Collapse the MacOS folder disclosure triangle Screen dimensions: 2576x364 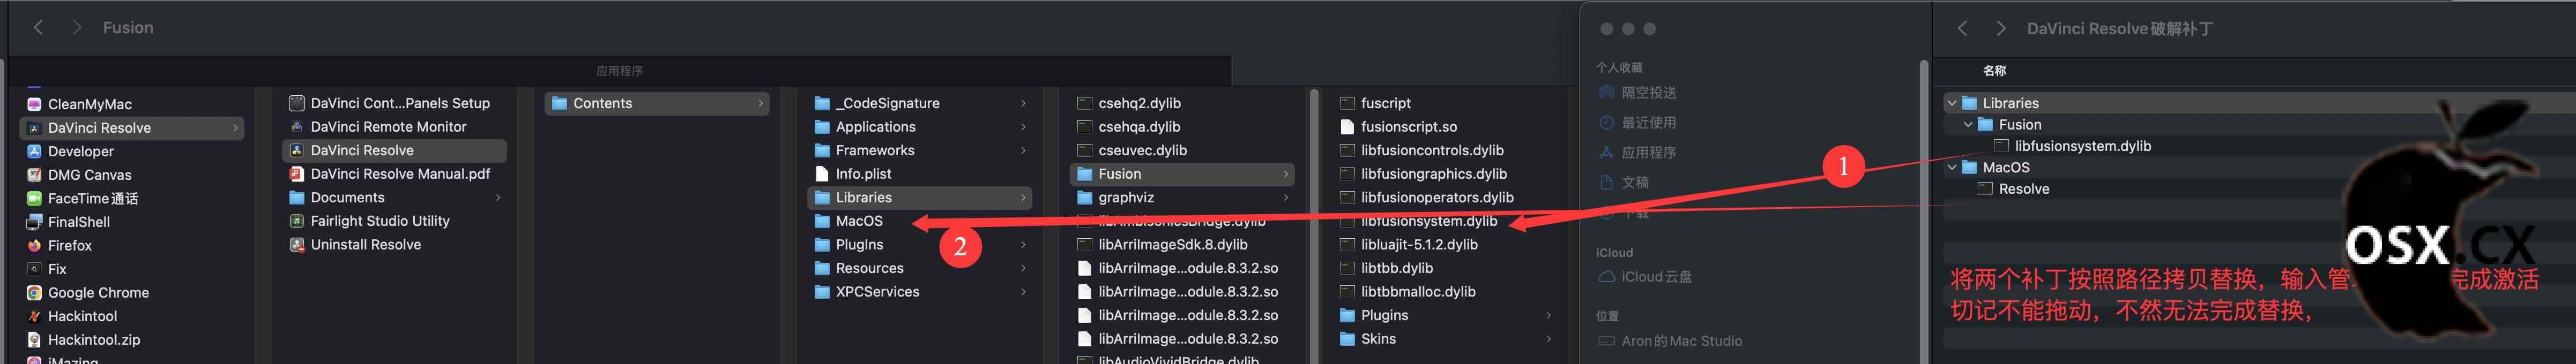click(x=1951, y=167)
